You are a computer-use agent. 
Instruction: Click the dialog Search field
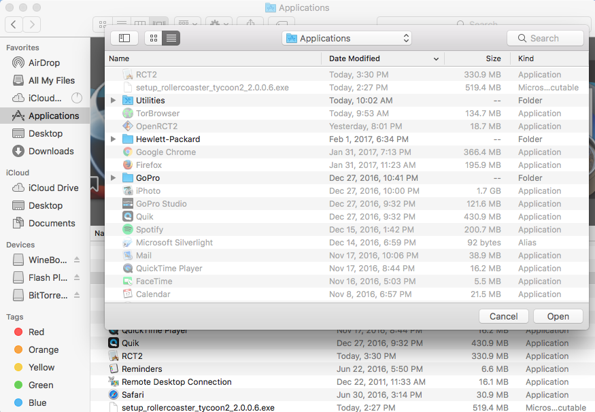click(x=545, y=38)
